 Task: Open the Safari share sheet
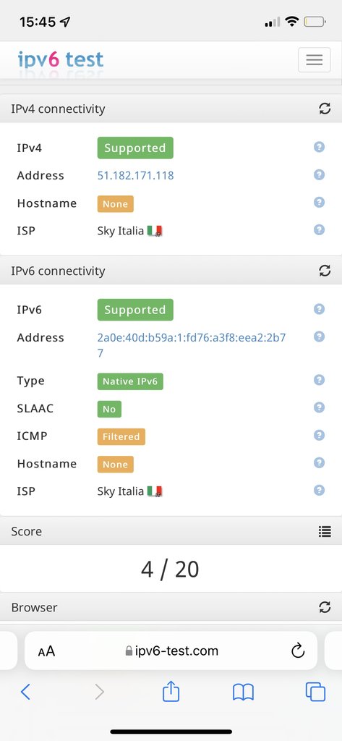tap(171, 691)
